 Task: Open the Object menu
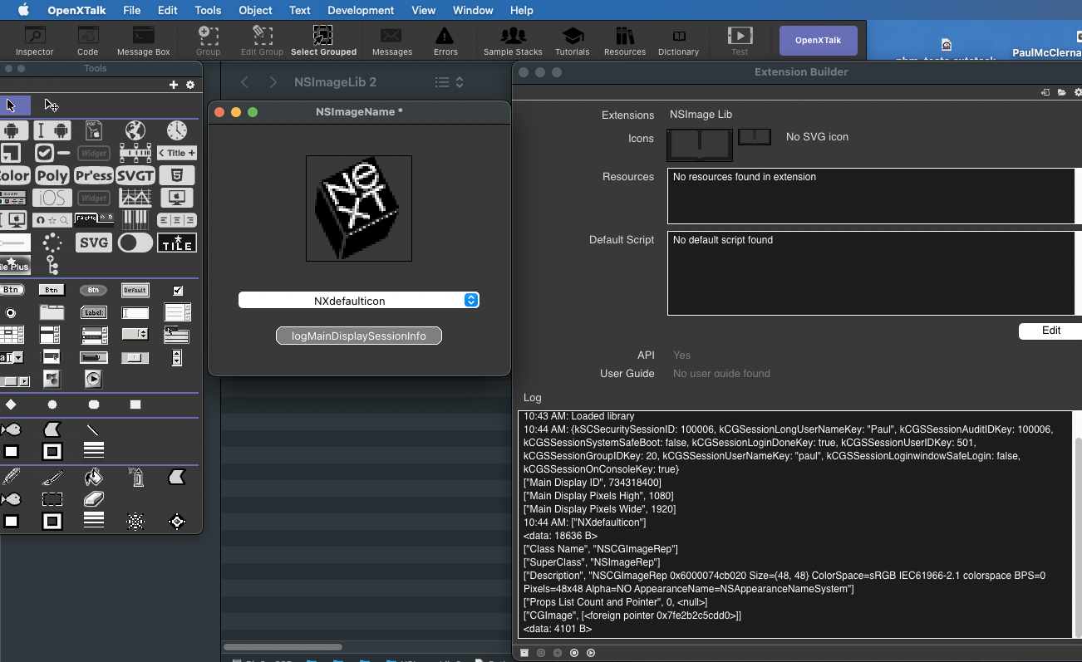coord(255,10)
